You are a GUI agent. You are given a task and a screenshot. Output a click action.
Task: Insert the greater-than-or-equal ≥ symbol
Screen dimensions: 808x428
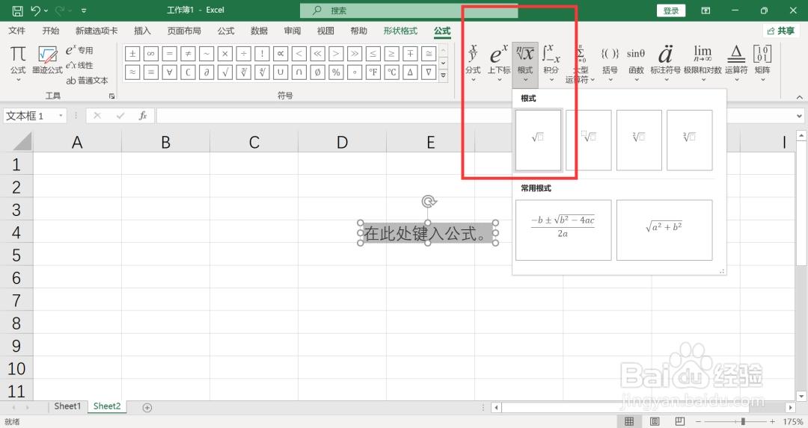(391, 54)
